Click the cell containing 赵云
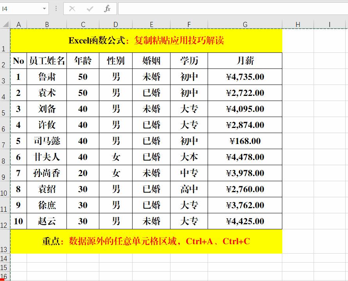Screen dimensions: 348x281 [47, 221]
